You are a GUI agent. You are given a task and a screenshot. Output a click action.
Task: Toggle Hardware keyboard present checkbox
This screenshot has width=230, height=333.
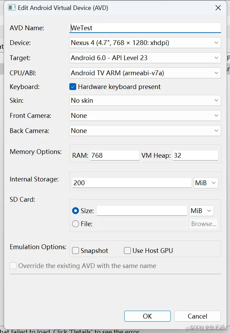[73, 87]
